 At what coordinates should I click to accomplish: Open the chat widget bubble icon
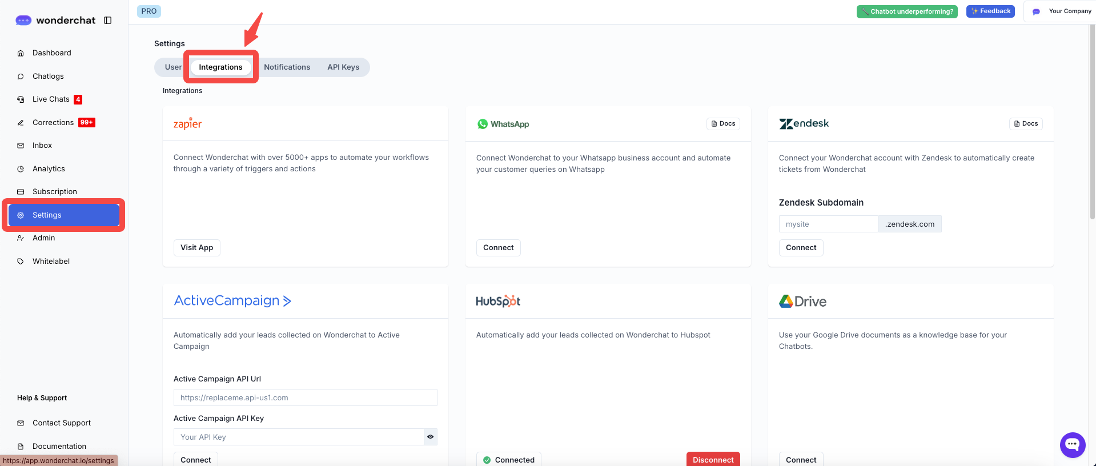point(1072,445)
